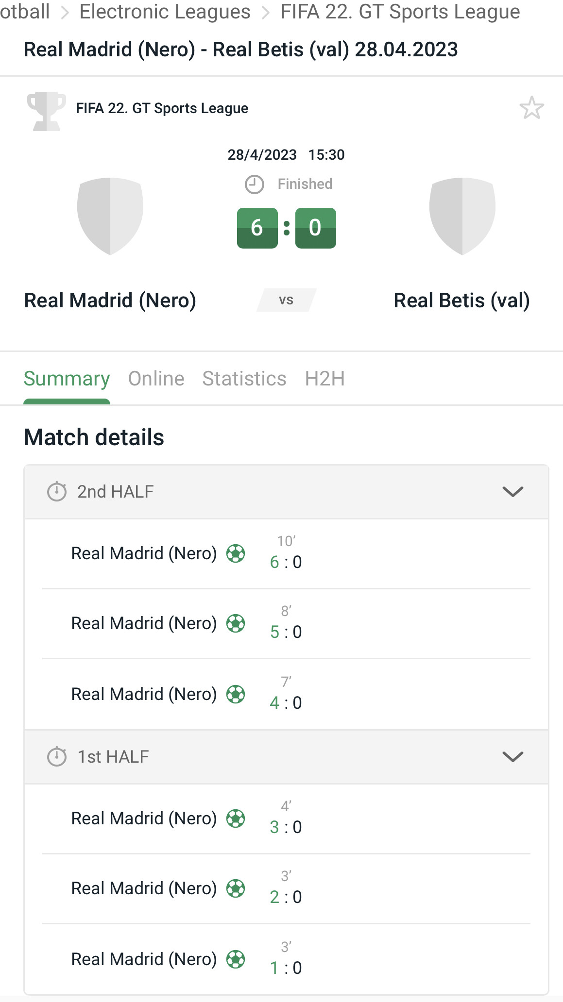563x1002 pixels.
Task: Click the goal ball icon at 4:0
Action: (x=236, y=694)
